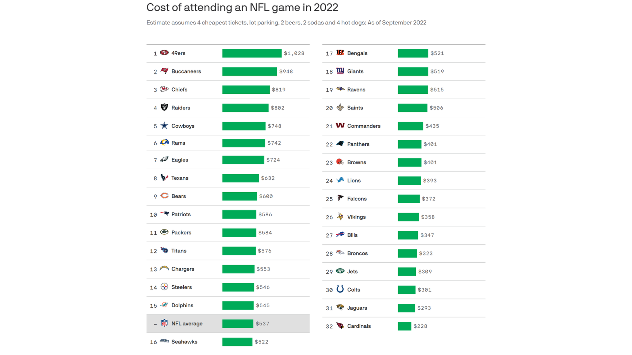Click the 49ers team logo
632x355 pixels.
(x=164, y=53)
